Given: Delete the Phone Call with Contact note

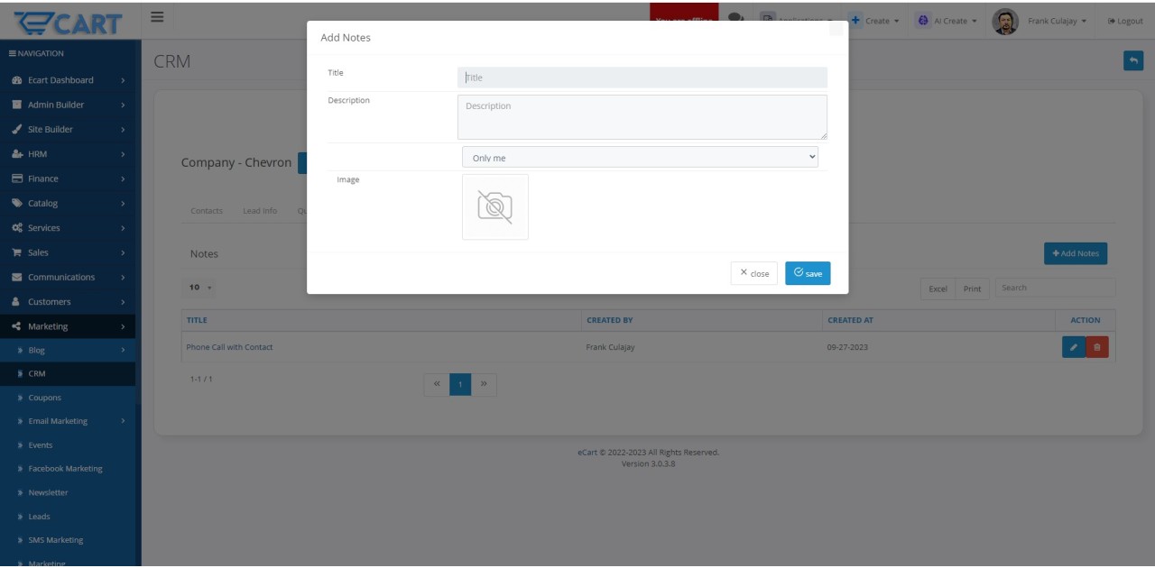Looking at the screenshot, I should pyautogui.click(x=1097, y=347).
